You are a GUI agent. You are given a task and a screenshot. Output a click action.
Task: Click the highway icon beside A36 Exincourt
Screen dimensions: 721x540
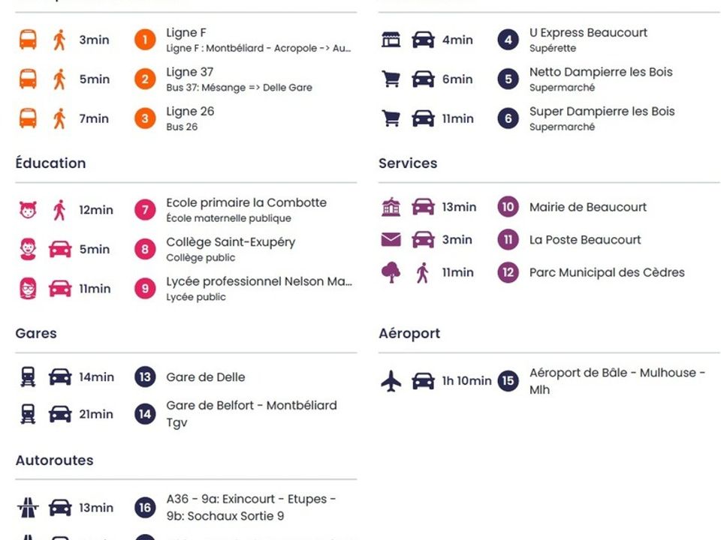[x=28, y=508]
